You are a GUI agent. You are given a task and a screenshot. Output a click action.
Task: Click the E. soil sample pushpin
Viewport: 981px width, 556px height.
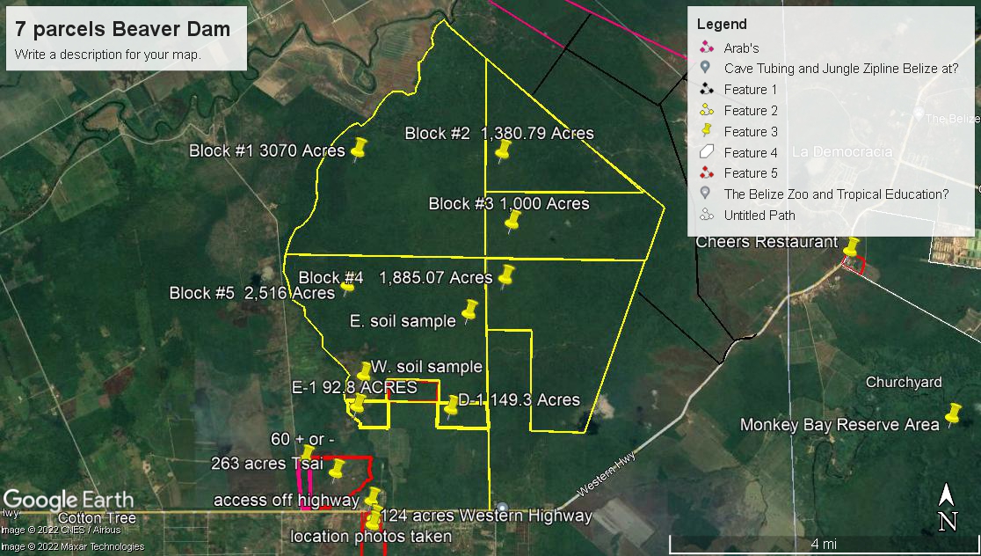pos(469,310)
